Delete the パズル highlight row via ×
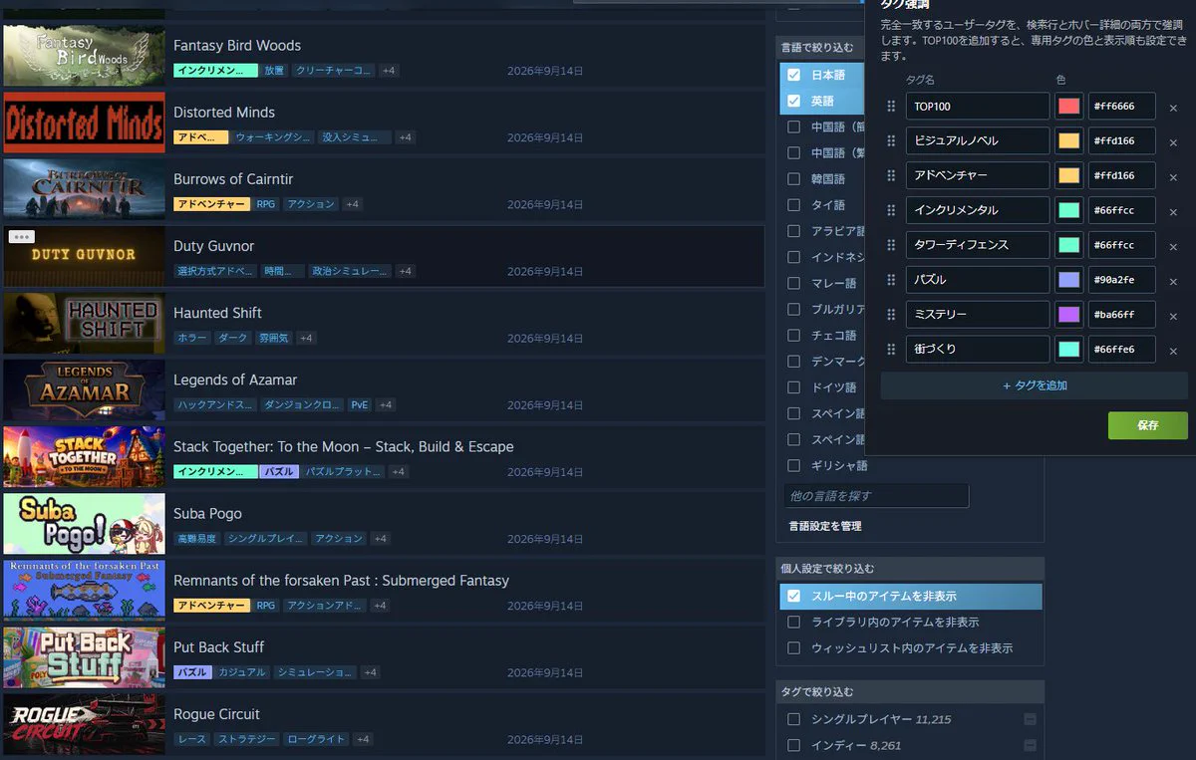The height and width of the screenshot is (760, 1196). coord(1173,281)
